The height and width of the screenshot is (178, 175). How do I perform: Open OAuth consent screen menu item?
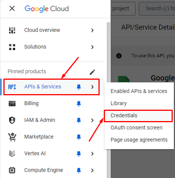pos(136,128)
